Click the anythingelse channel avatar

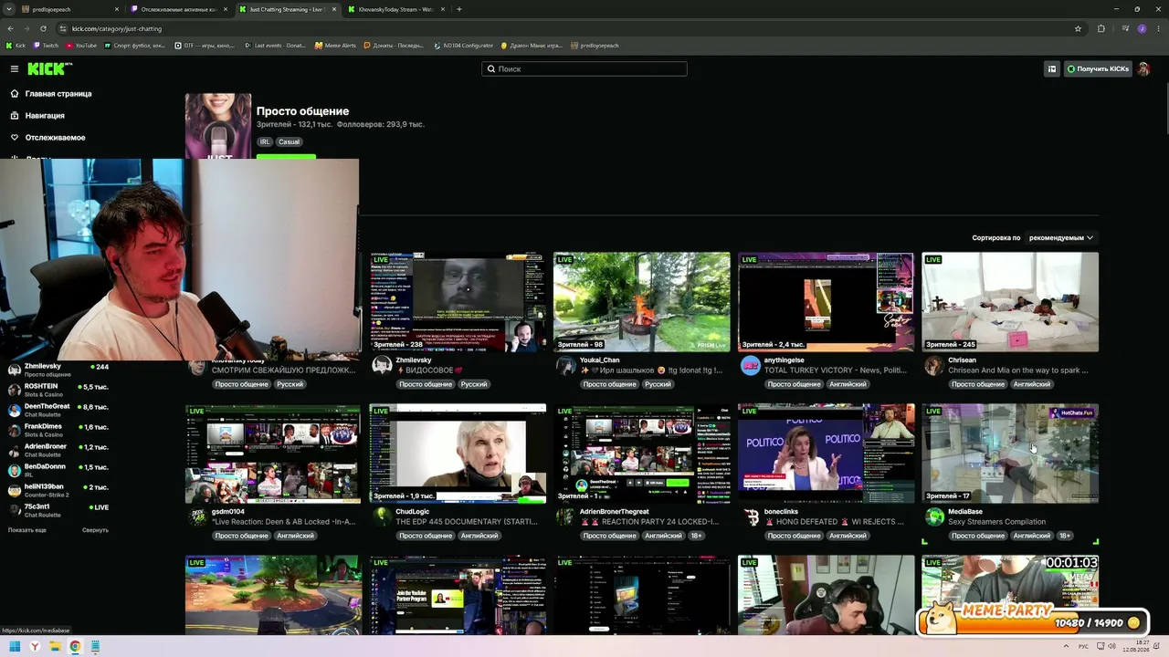click(750, 365)
